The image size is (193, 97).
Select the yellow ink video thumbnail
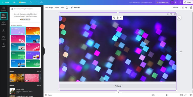tap(17, 78)
